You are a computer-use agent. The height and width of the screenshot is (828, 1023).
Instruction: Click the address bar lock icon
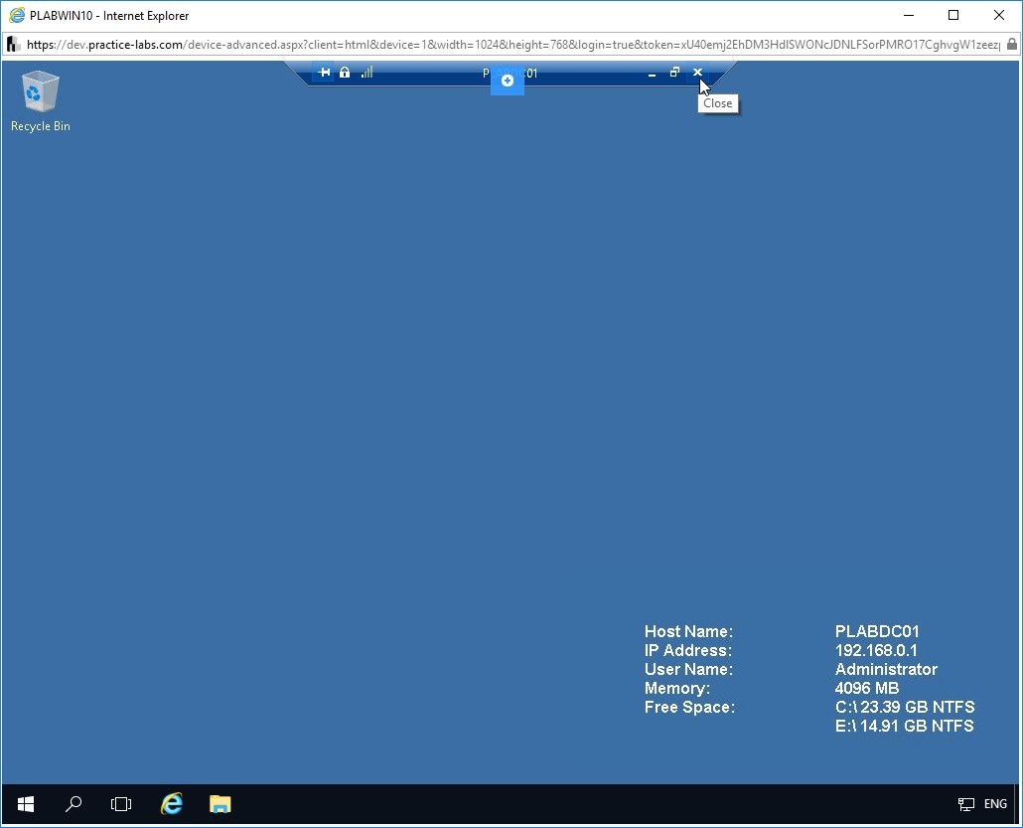click(1011, 45)
